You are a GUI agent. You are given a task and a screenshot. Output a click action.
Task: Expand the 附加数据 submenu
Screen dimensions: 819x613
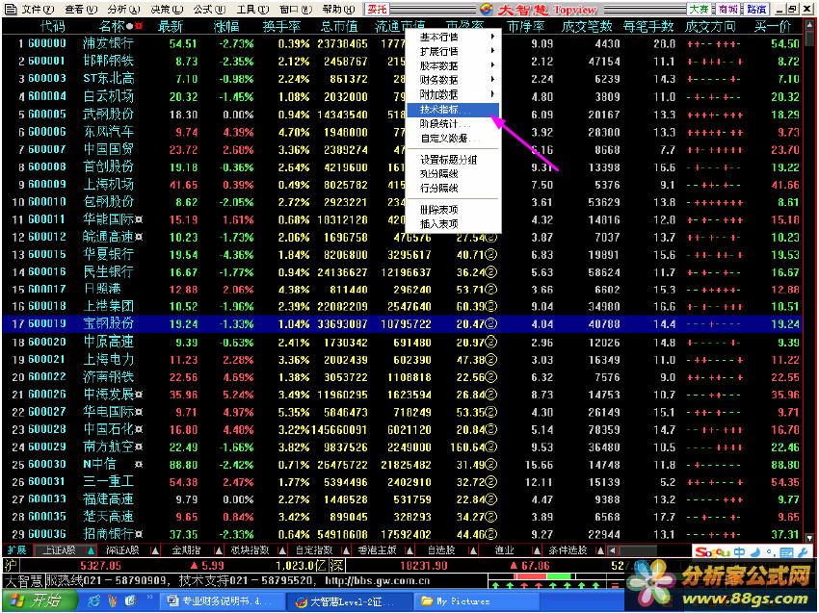point(454,94)
